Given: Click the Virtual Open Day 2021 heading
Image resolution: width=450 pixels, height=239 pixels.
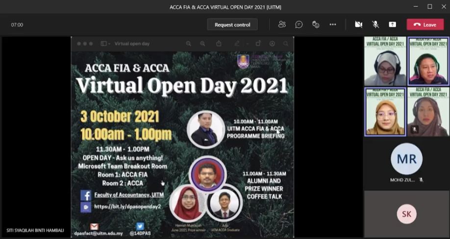Looking at the screenshot, I should point(182,85).
